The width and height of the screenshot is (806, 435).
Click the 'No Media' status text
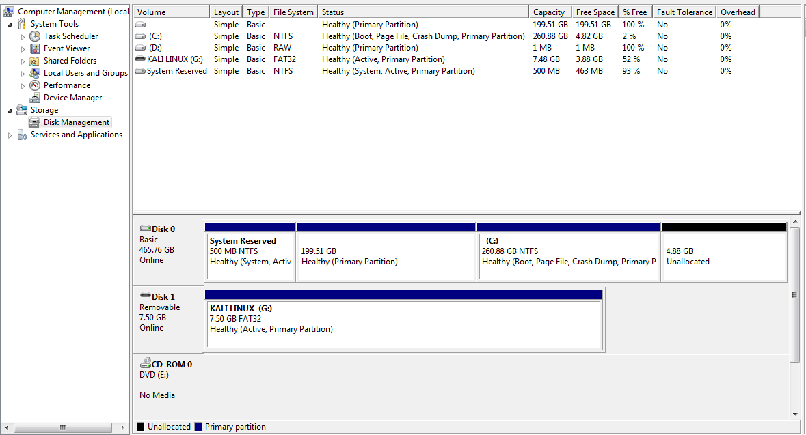pos(157,395)
